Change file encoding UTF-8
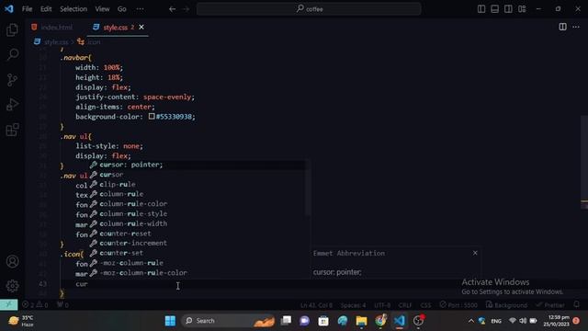This screenshot has width=588, height=331. [x=382, y=305]
